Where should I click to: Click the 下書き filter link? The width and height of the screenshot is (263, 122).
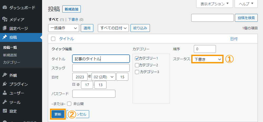tap(73, 20)
